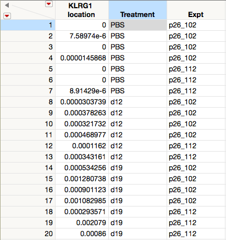Click the d12 Treatment cell in row 8
The height and width of the screenshot is (240, 226).
click(137, 102)
